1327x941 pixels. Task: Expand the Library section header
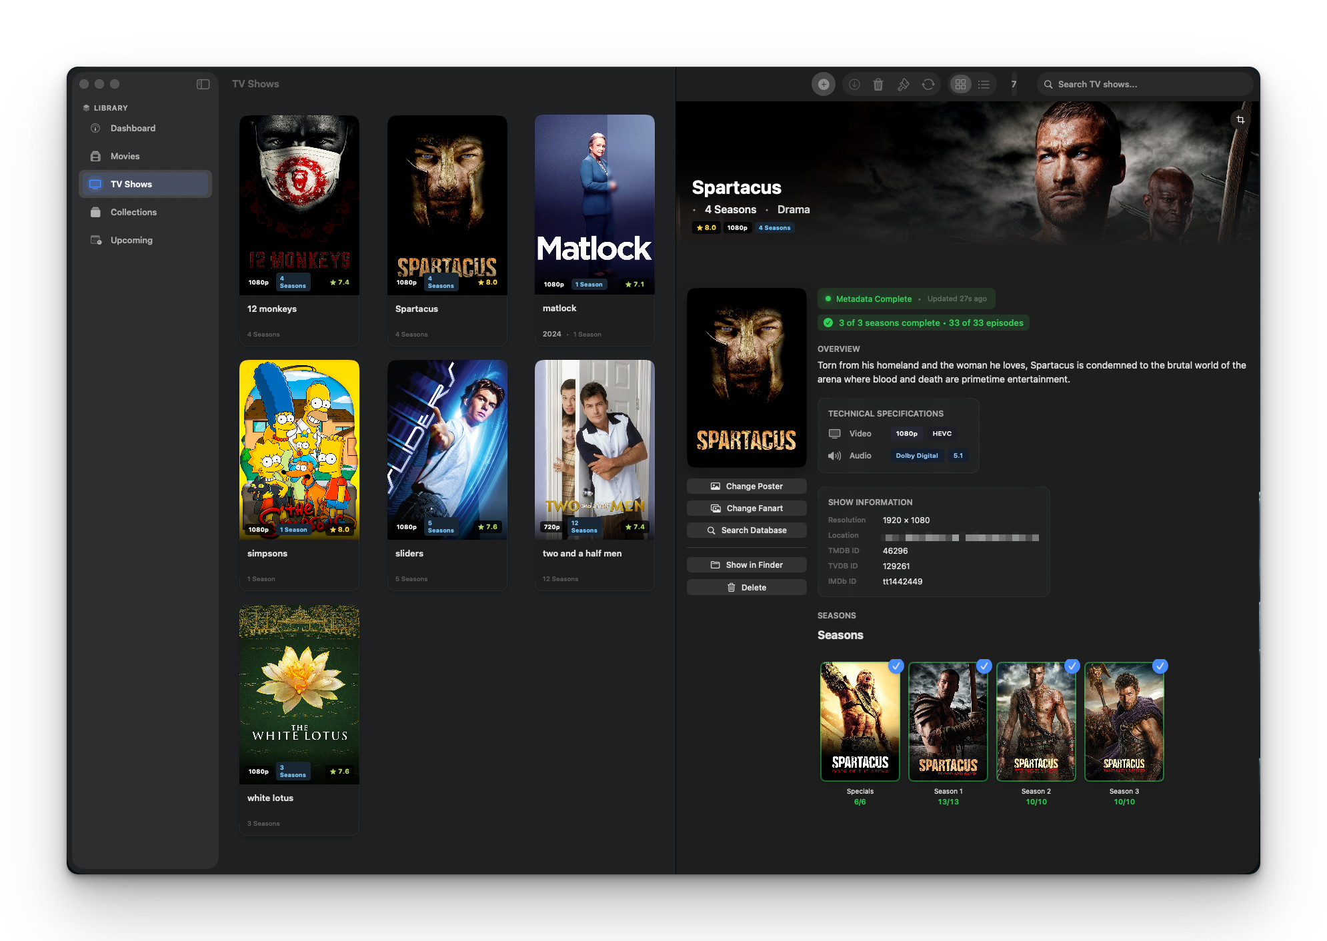pos(110,107)
